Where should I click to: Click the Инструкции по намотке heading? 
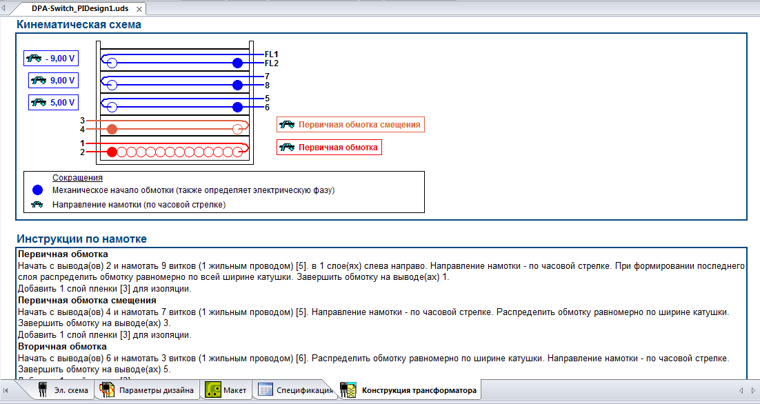pos(82,239)
